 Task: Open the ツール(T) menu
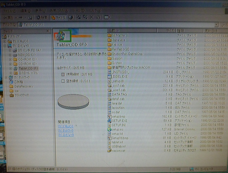click(x=79, y=11)
